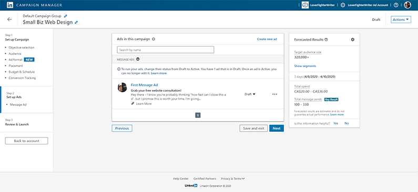The image size is (418, 192).
Task: Select Message Ad under Step 2
Action: click(x=18, y=105)
